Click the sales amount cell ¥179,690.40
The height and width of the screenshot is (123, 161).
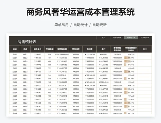62,96
